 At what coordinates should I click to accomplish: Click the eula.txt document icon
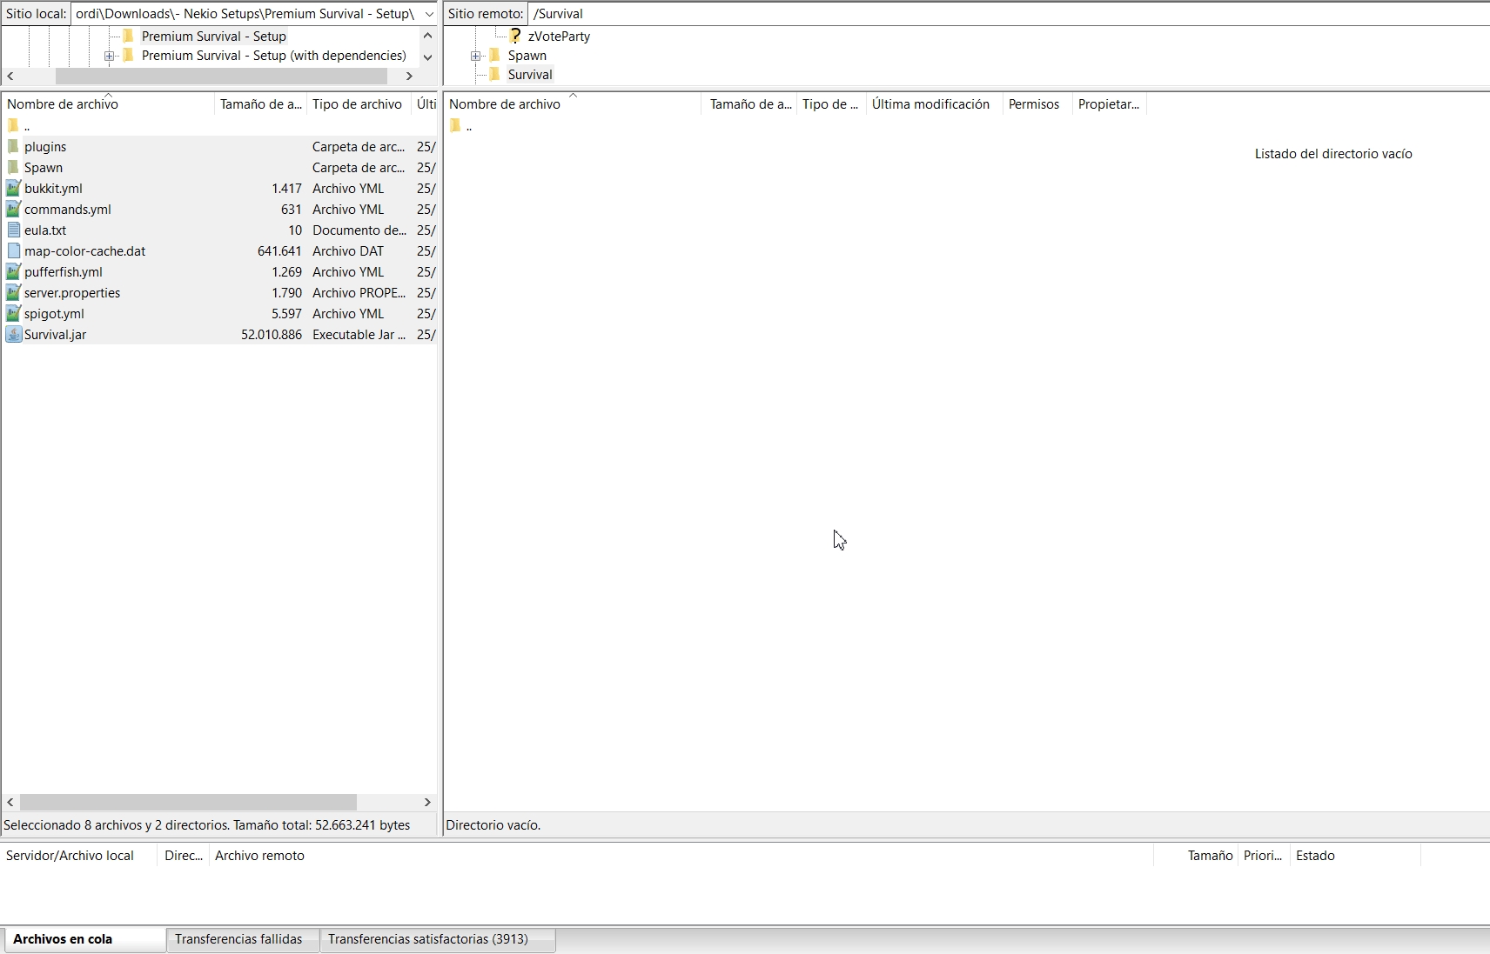(13, 230)
